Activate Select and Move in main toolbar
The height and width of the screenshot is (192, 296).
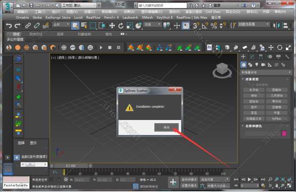coord(112,26)
